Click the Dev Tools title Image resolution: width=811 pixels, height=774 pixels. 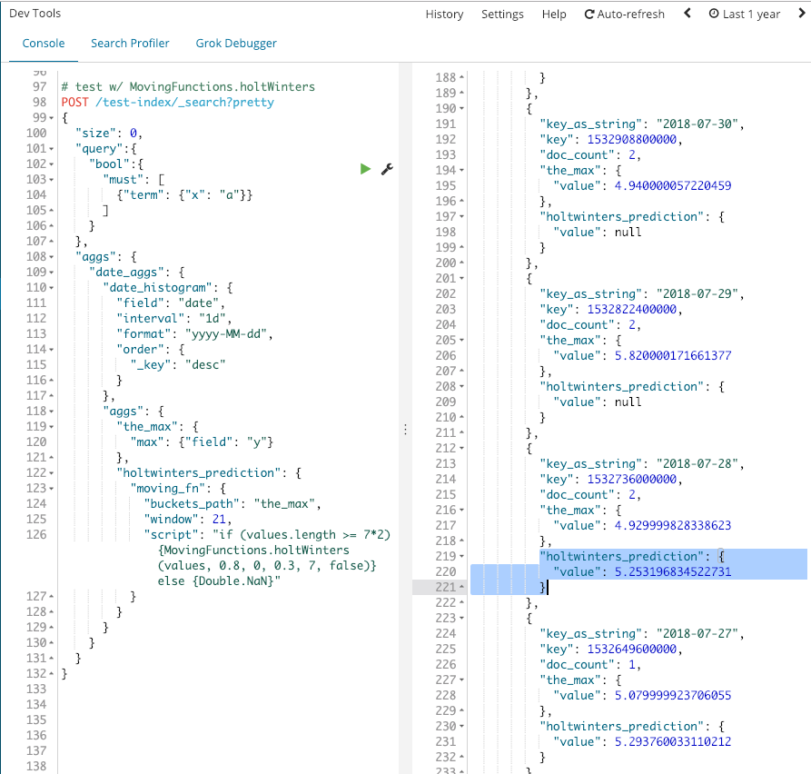35,14
